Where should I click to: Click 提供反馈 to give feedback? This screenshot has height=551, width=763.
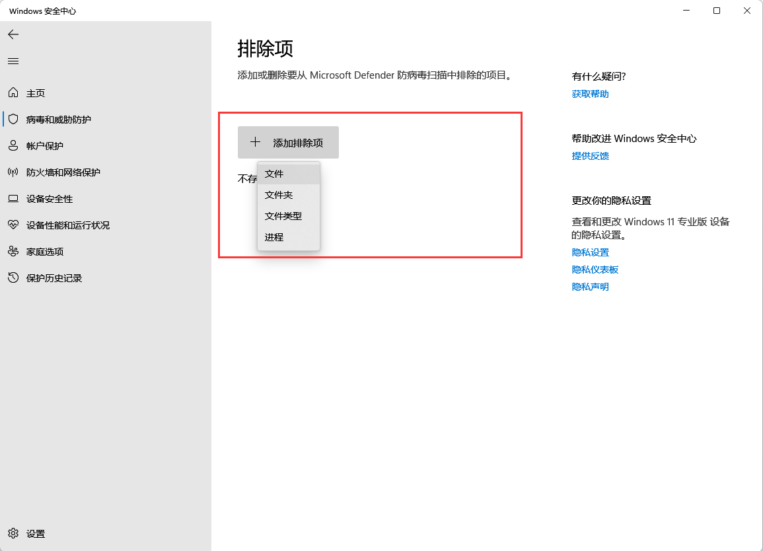coord(590,155)
